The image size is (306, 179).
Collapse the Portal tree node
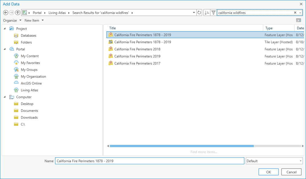pyautogui.click(x=5, y=49)
